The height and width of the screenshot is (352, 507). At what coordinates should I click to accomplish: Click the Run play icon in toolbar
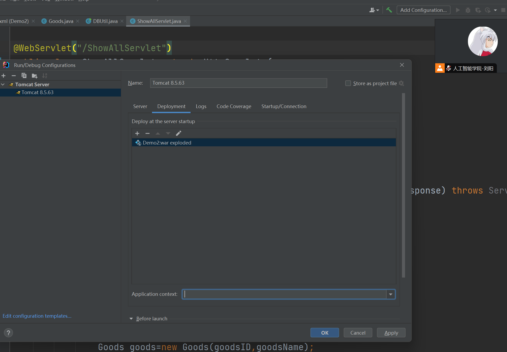[458, 10]
